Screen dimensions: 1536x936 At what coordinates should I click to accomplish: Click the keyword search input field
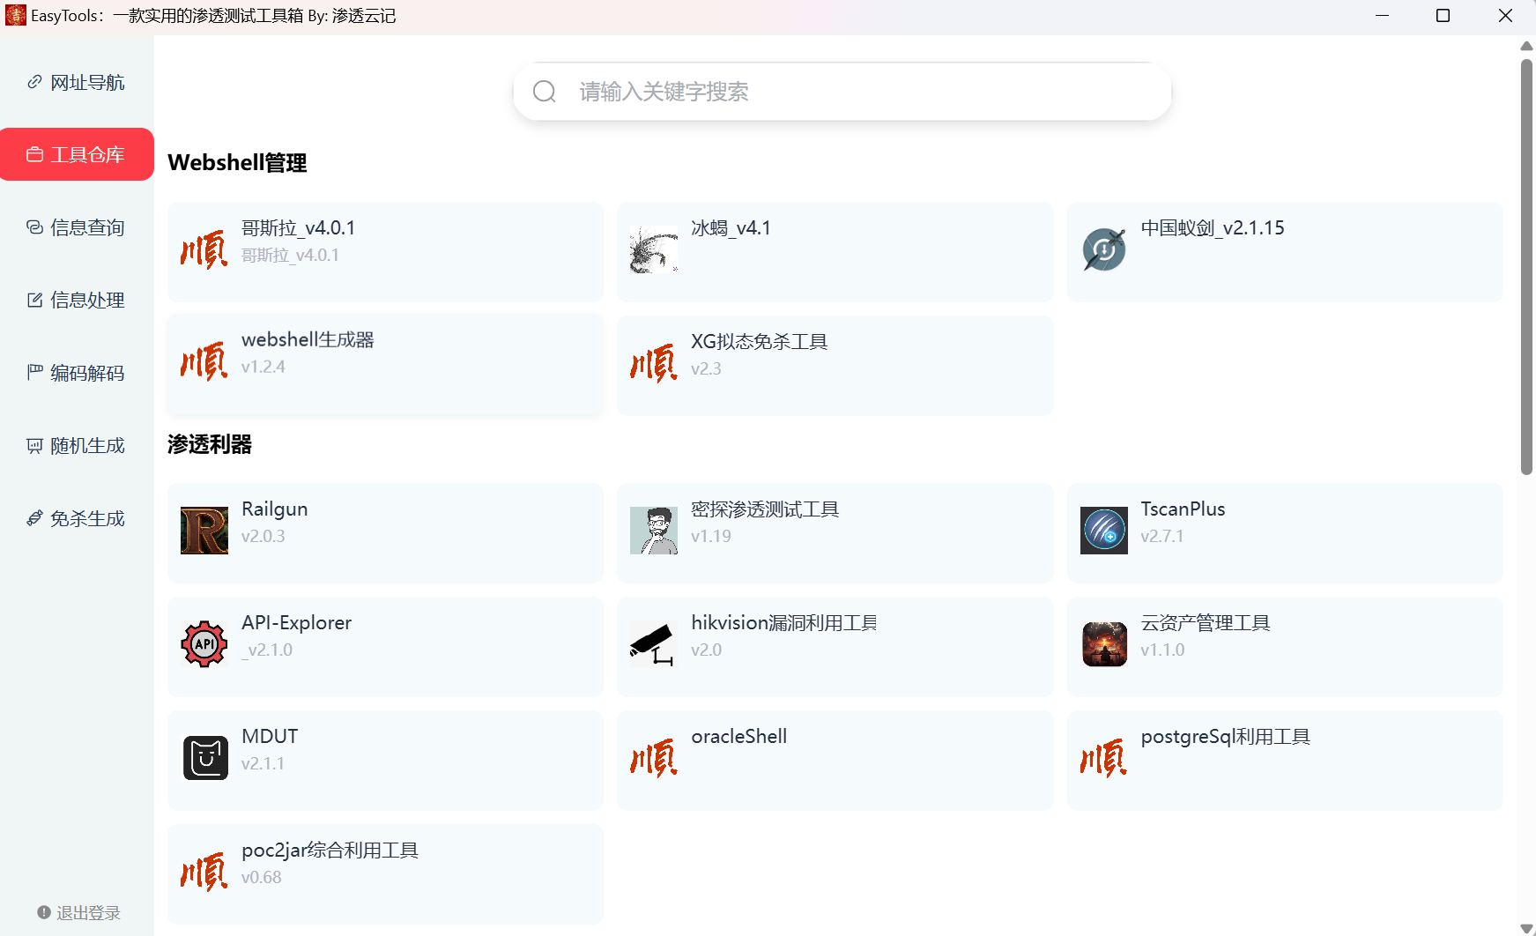(840, 91)
